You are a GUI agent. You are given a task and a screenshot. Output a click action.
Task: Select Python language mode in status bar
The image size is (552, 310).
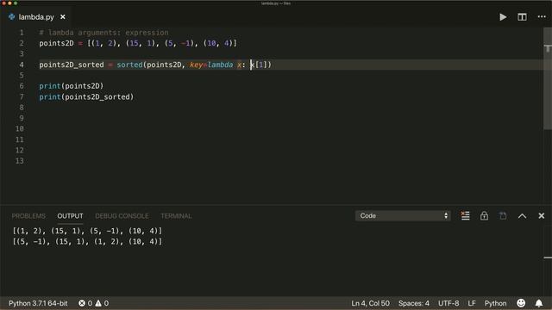[495, 303]
